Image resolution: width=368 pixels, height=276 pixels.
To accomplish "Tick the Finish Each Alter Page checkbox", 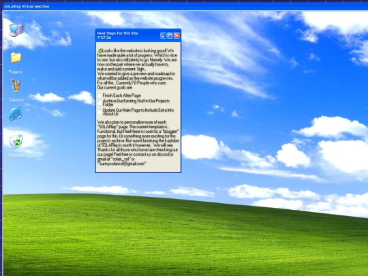I will [99, 95].
